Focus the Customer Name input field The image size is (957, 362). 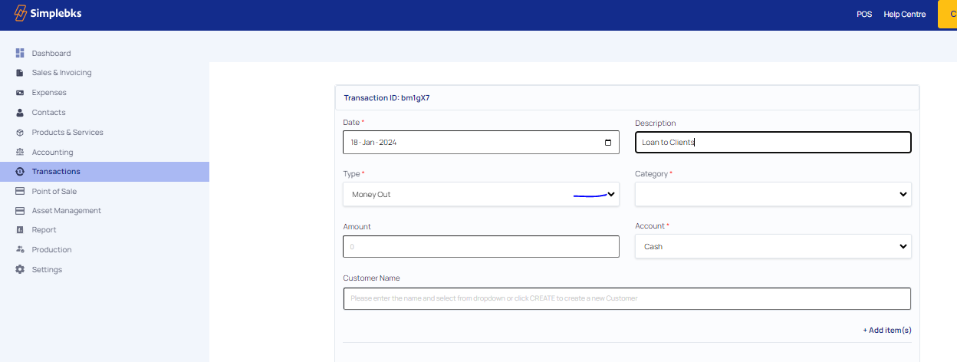pyautogui.click(x=626, y=298)
